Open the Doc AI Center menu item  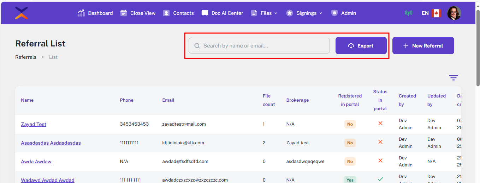(222, 13)
